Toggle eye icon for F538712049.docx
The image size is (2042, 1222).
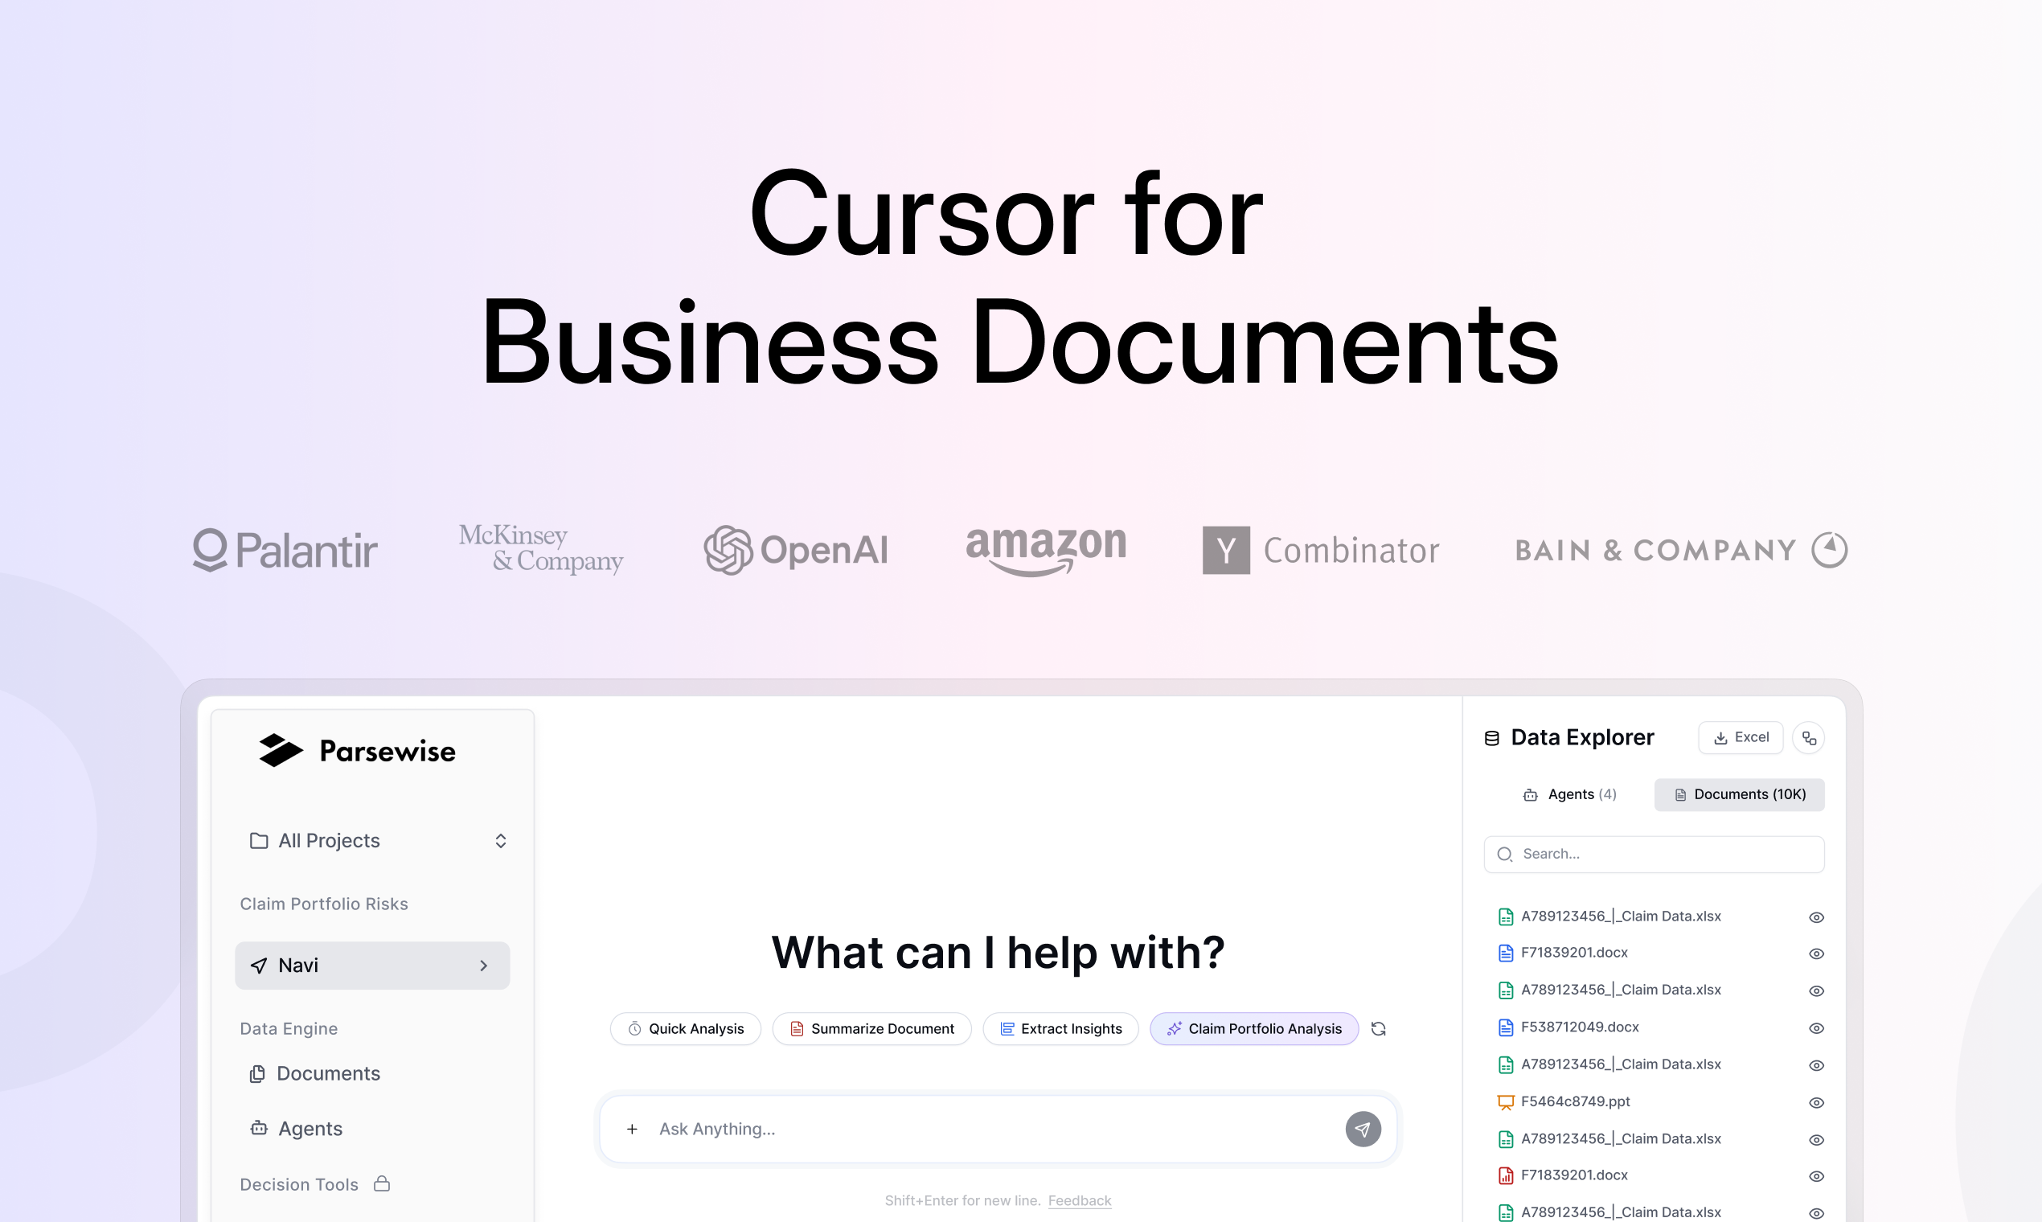pos(1816,1027)
